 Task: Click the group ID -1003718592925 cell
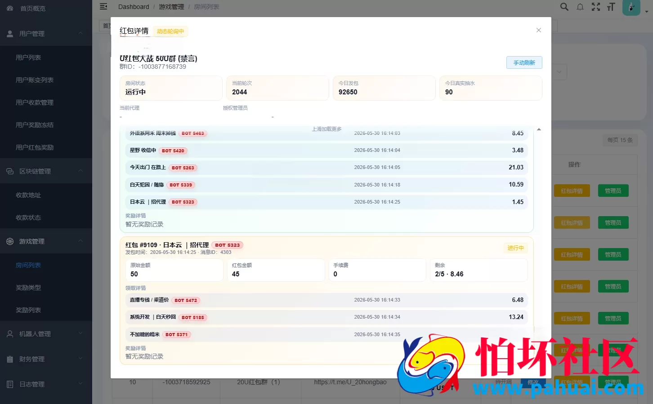point(186,382)
